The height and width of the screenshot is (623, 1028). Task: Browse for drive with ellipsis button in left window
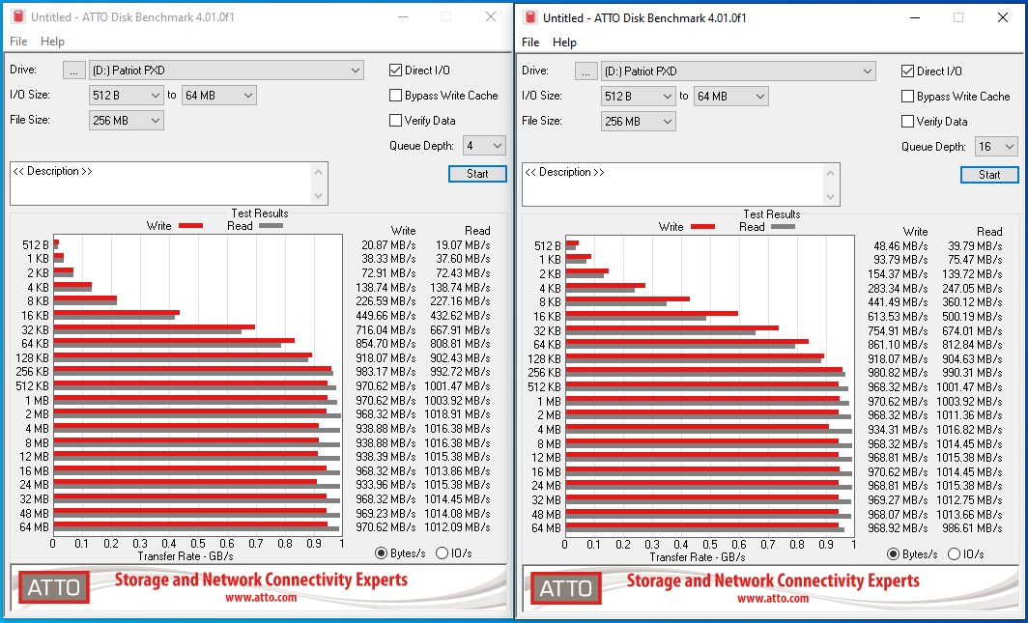tap(73, 71)
